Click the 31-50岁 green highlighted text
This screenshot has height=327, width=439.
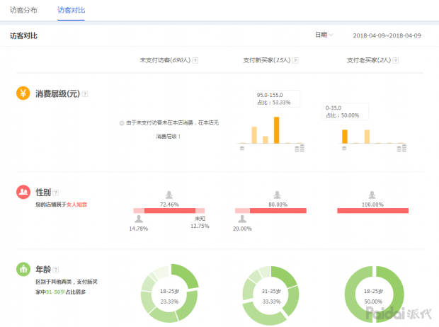55,292
